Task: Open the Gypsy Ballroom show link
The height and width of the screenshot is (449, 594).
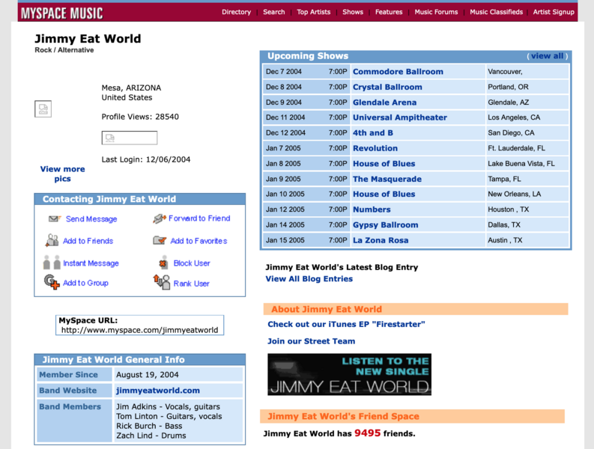Action: [x=385, y=225]
